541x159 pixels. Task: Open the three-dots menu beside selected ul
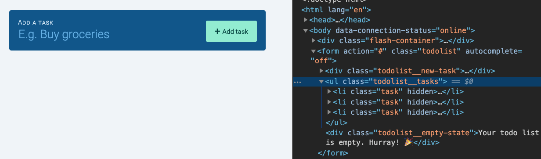(298, 82)
